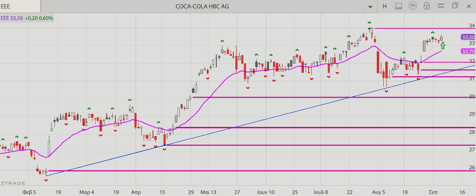Viewport: 476px width, 196px height.
Task: Click the green up-arrow signal marker
Action: pos(443,45)
